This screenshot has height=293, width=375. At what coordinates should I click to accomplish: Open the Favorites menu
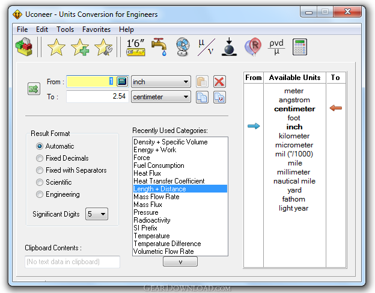click(x=96, y=29)
